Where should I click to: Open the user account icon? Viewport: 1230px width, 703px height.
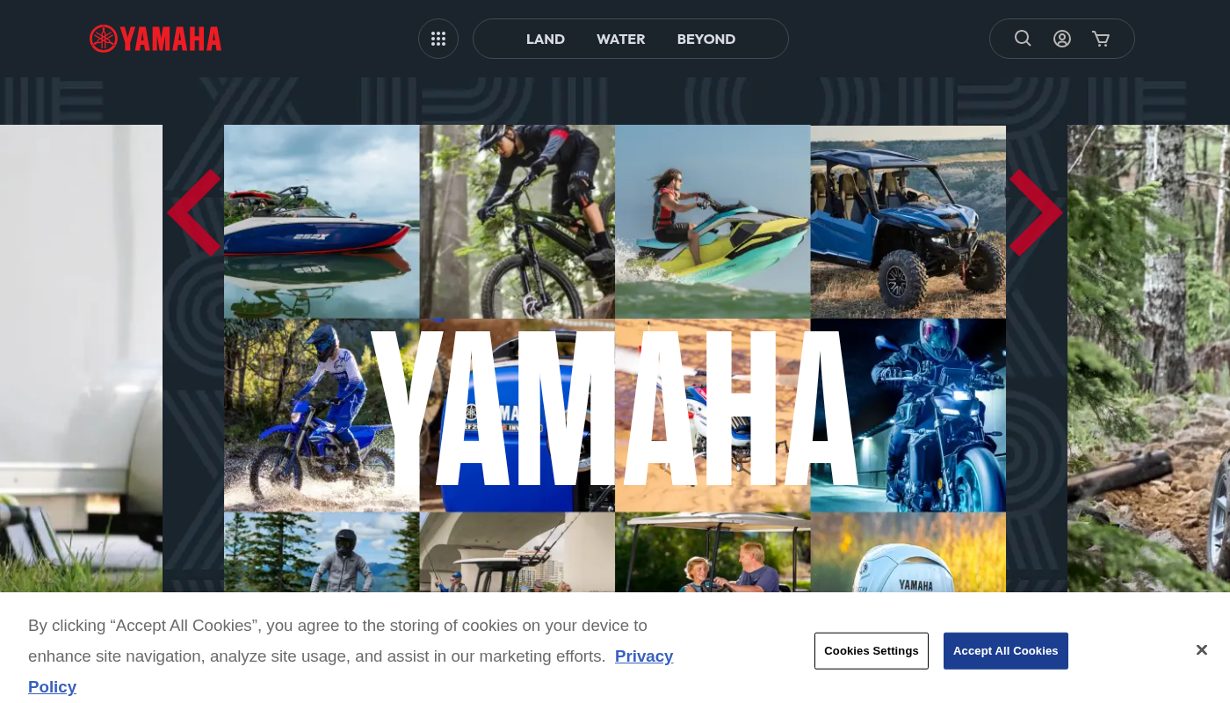point(1062,39)
